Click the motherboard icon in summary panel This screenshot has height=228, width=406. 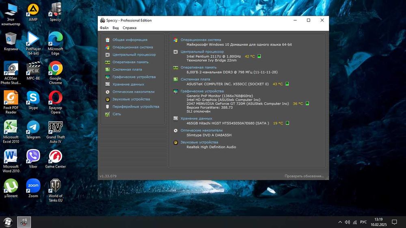(x=175, y=79)
